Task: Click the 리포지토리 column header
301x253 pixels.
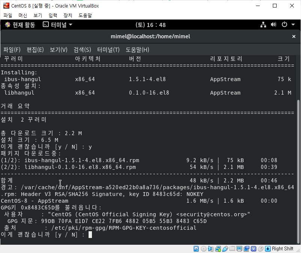Action: point(226,59)
